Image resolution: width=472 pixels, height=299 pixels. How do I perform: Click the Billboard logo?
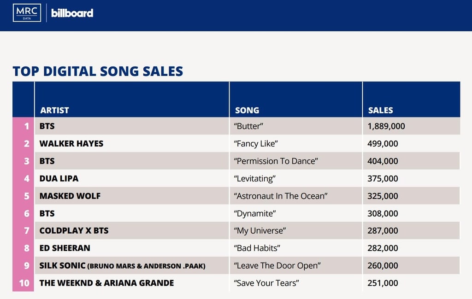tap(72, 13)
